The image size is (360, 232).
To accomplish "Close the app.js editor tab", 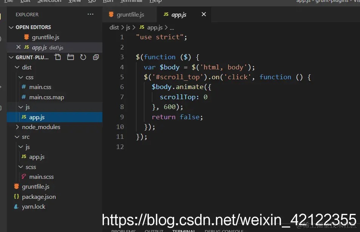I will point(204,14).
